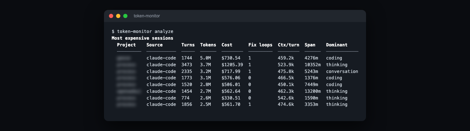Click 'coding' in the $576.06 row

(334, 78)
